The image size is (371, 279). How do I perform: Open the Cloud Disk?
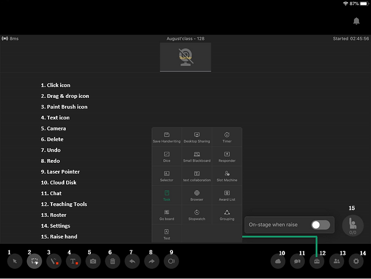point(278,261)
